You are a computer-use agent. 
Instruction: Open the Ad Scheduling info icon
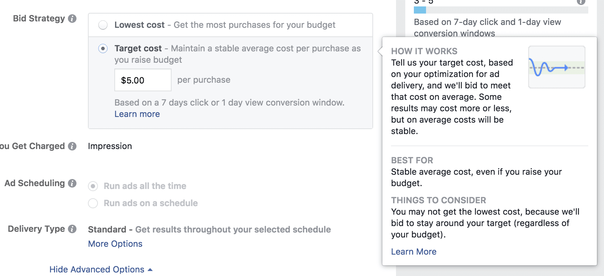[x=72, y=183]
